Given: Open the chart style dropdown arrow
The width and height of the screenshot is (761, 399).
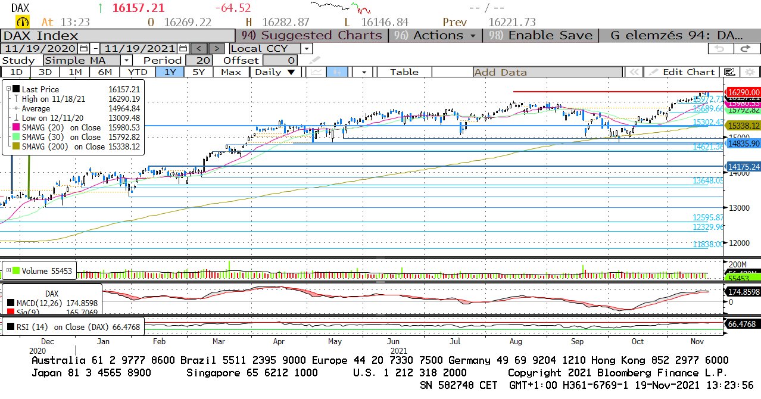Looking at the screenshot, I should 363,71.
